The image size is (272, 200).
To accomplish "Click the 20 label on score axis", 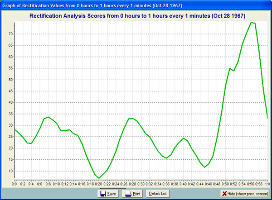I will [x=9, y=148].
